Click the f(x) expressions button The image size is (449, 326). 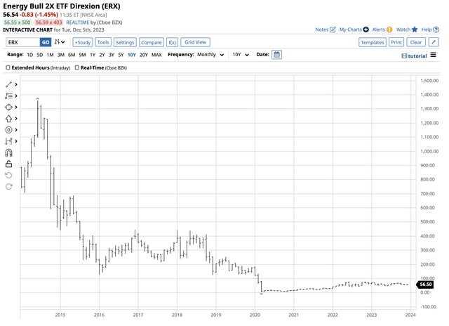pos(172,42)
